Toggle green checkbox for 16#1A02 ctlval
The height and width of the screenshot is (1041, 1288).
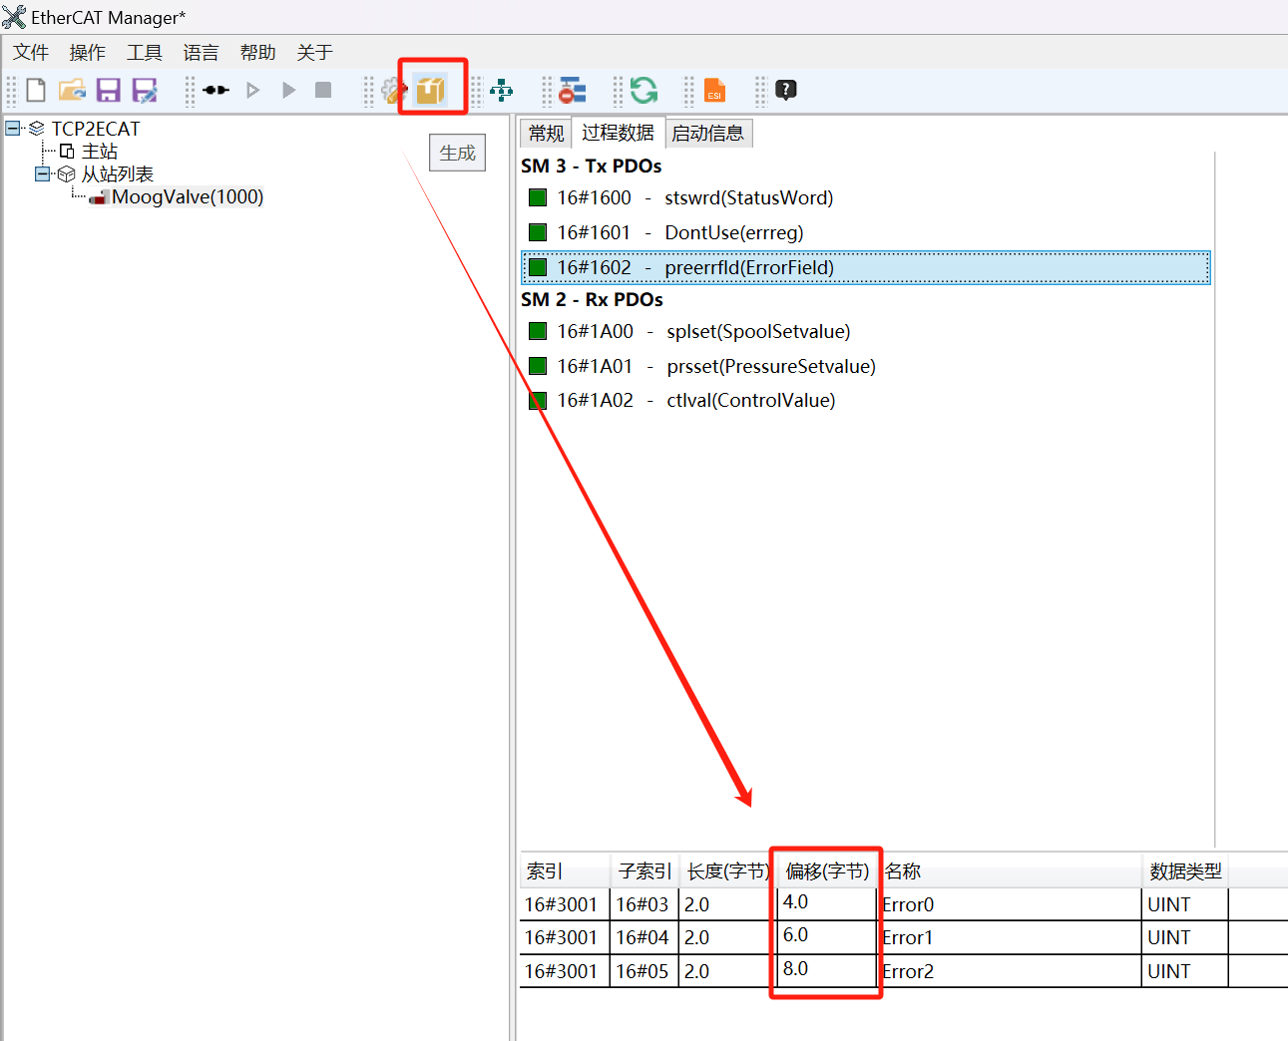[538, 401]
